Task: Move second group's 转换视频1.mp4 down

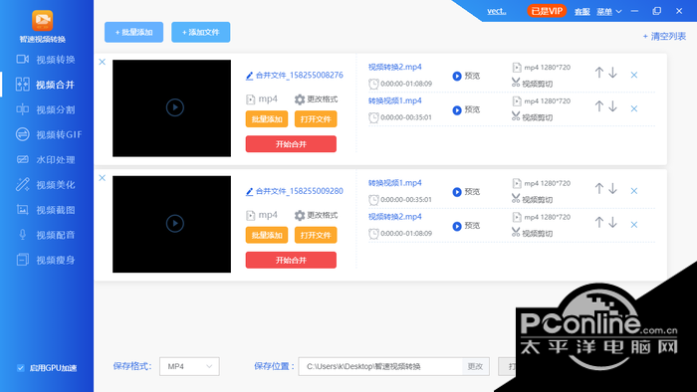Action: pyautogui.click(x=612, y=188)
